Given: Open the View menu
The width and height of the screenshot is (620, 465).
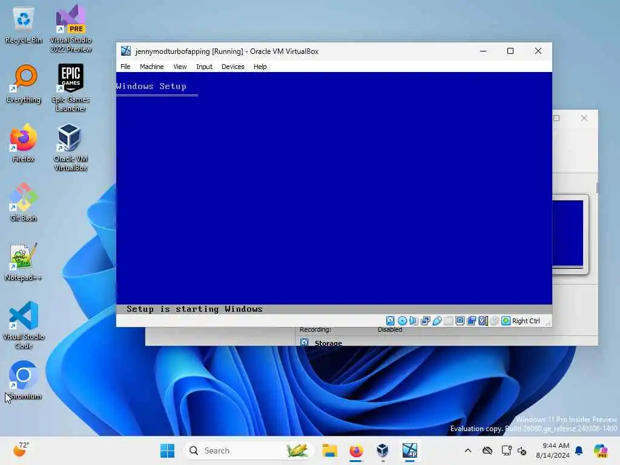Looking at the screenshot, I should (x=180, y=67).
